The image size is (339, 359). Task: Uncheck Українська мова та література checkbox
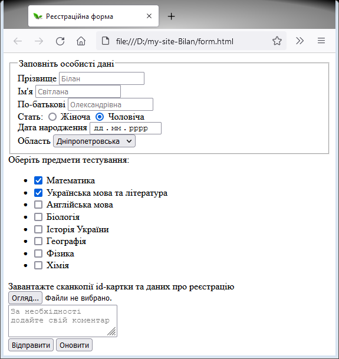(x=38, y=193)
